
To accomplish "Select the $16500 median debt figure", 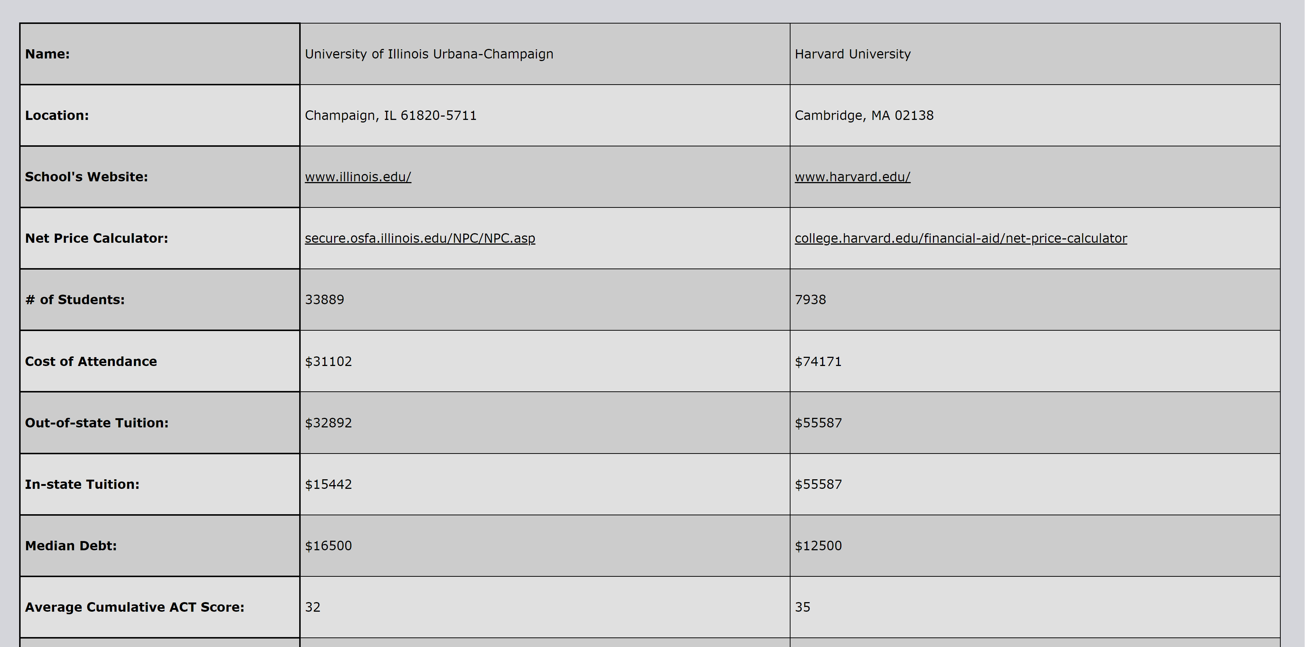I will click(x=328, y=546).
